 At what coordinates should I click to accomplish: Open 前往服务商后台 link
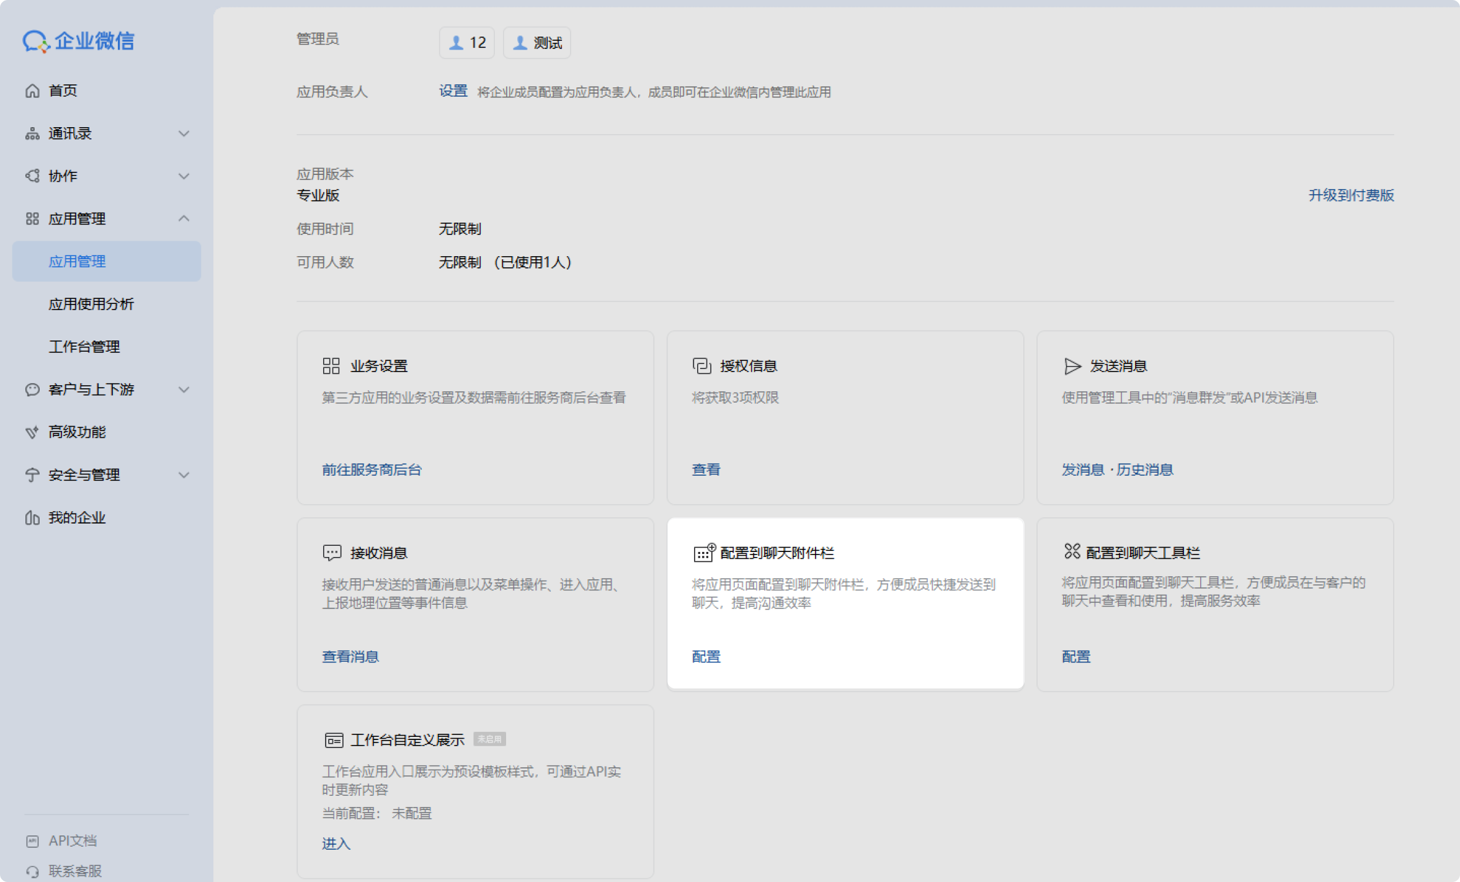tap(372, 470)
